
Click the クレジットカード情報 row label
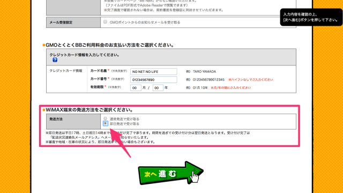tap(66, 71)
